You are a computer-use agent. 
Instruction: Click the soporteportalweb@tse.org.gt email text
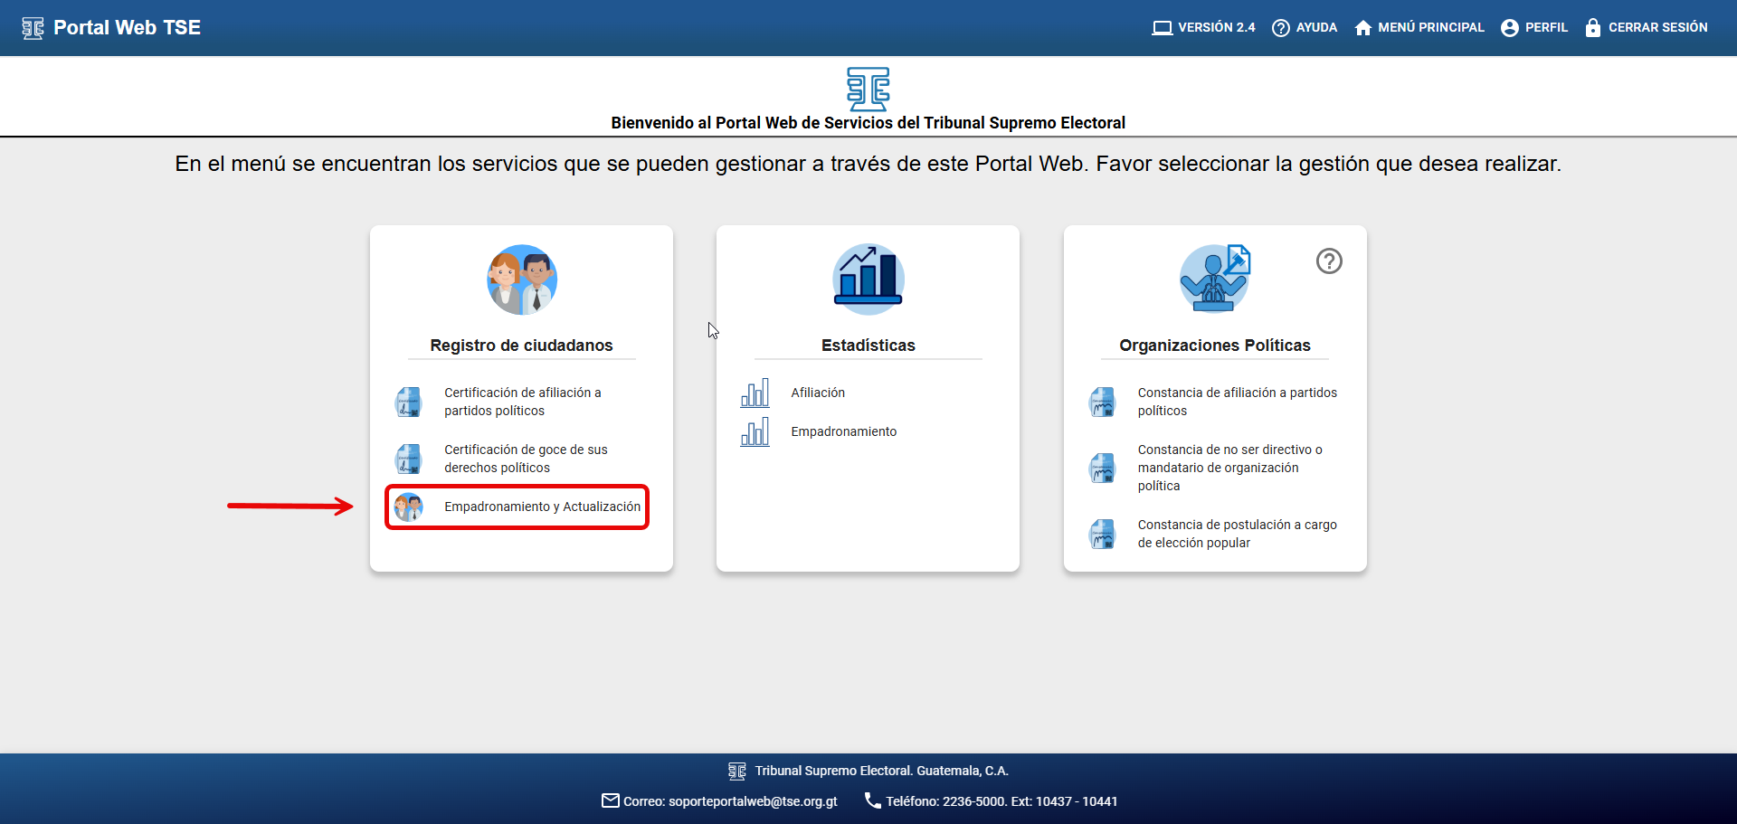(753, 801)
